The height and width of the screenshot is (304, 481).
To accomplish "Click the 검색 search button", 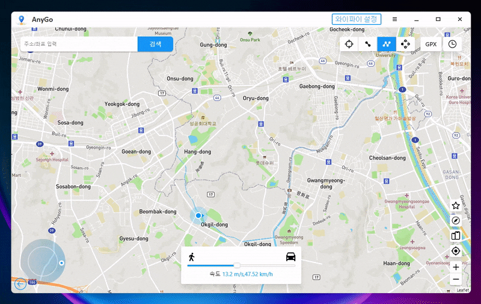I will click(155, 44).
